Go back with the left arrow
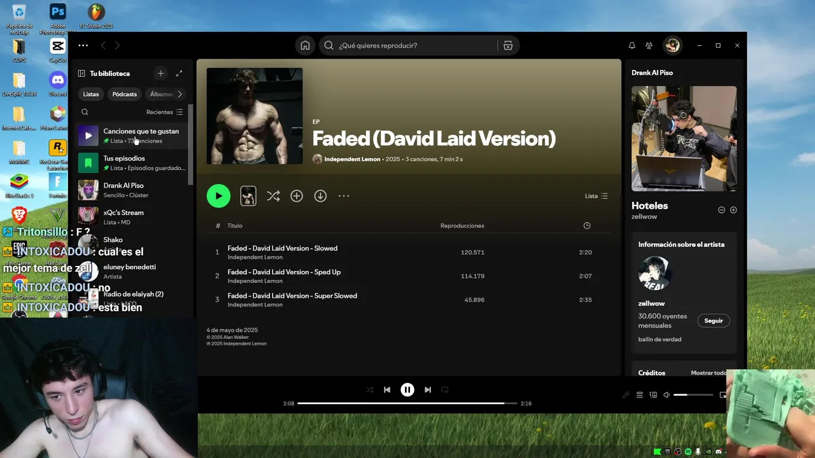Image resolution: width=815 pixels, height=458 pixels. coord(103,45)
